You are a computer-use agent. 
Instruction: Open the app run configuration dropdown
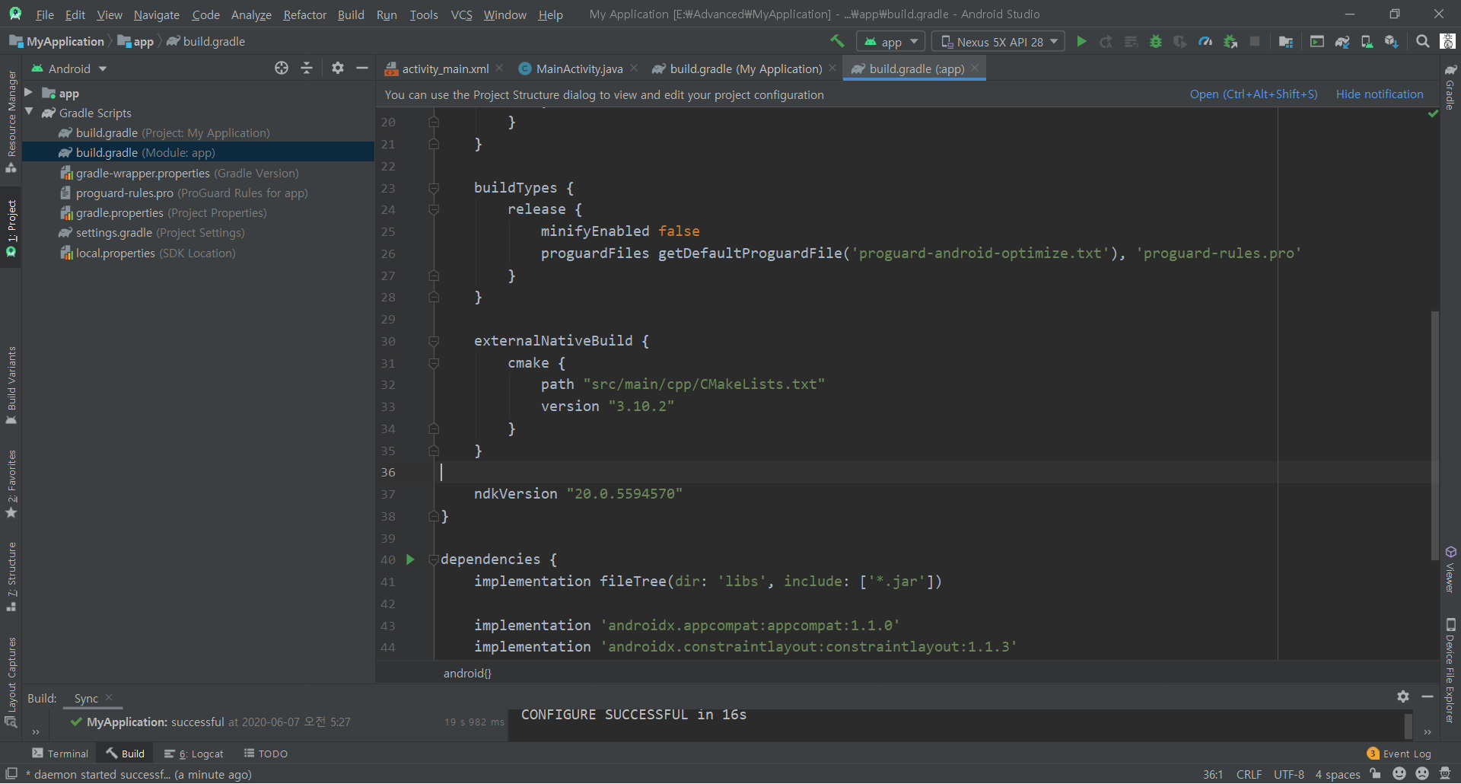click(x=890, y=41)
